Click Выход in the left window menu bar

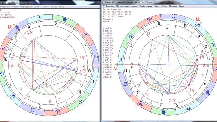[x=62, y=7]
